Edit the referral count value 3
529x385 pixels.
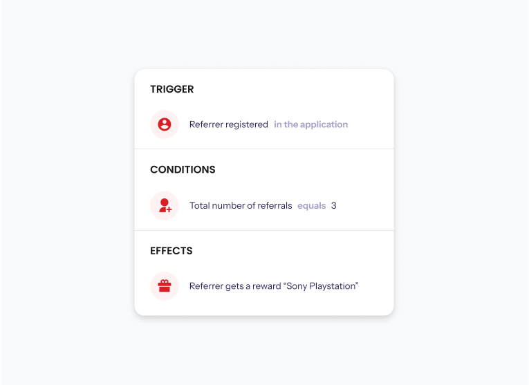coord(334,205)
